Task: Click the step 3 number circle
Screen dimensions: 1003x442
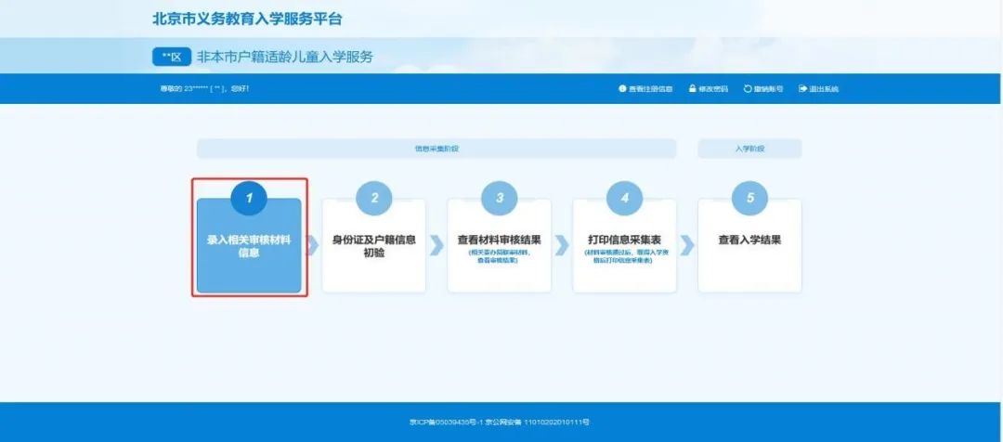Action: 500,197
